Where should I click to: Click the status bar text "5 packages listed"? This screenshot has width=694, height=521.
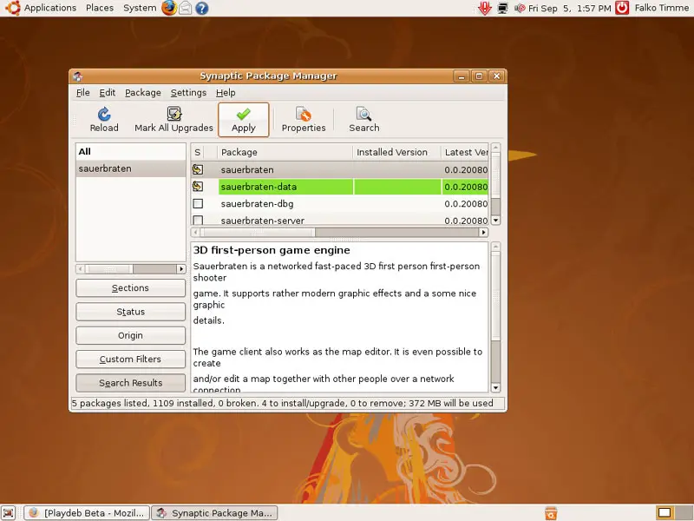click(x=110, y=403)
